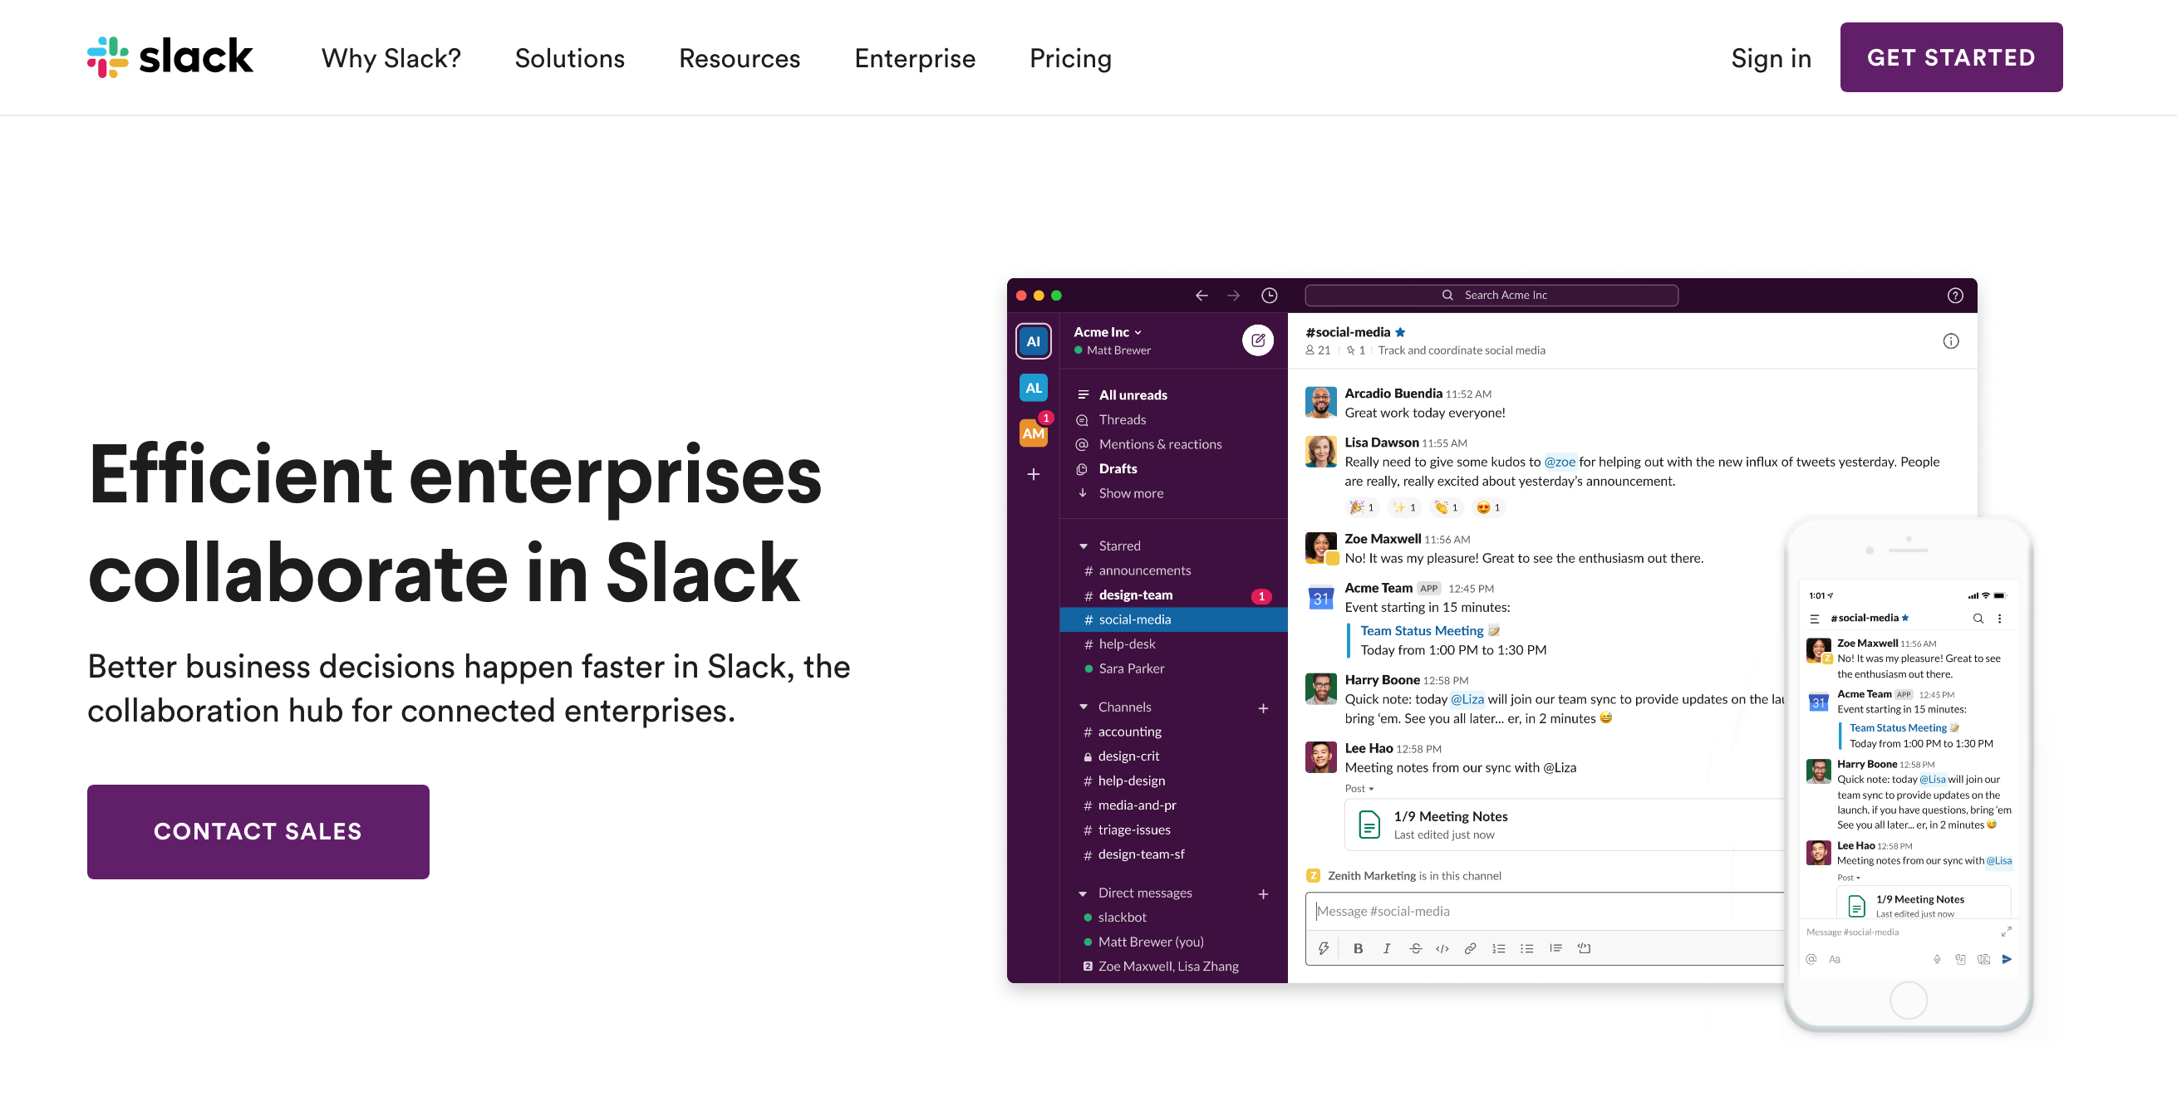Click the forward arrow in Slack window
2177x1111 pixels.
(x=1234, y=296)
